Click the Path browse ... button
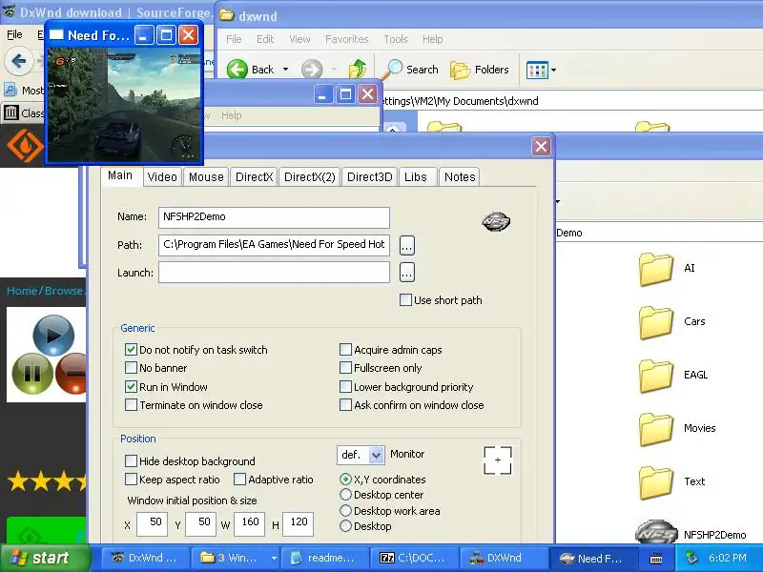763x572 pixels. [407, 245]
